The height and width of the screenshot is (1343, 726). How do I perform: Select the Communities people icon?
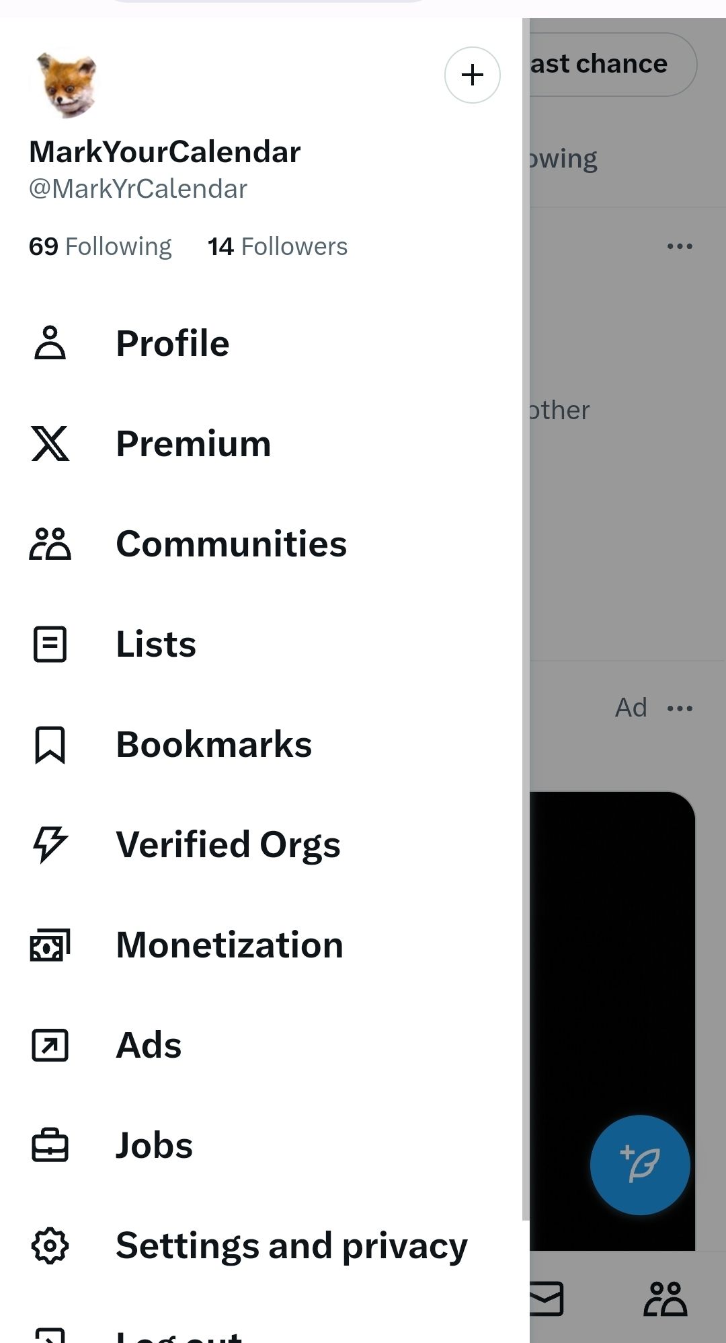pos(50,543)
